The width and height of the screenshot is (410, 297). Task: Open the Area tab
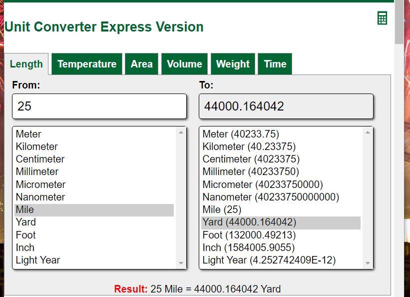point(141,64)
